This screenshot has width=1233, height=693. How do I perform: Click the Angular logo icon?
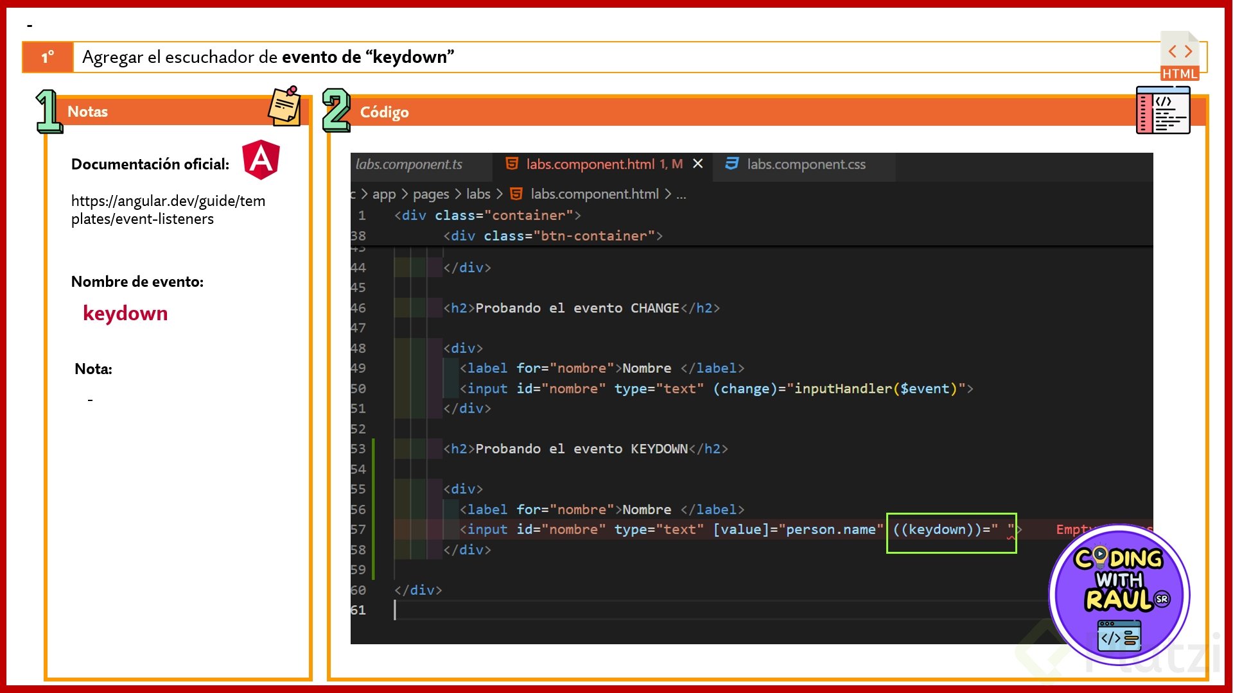261,160
